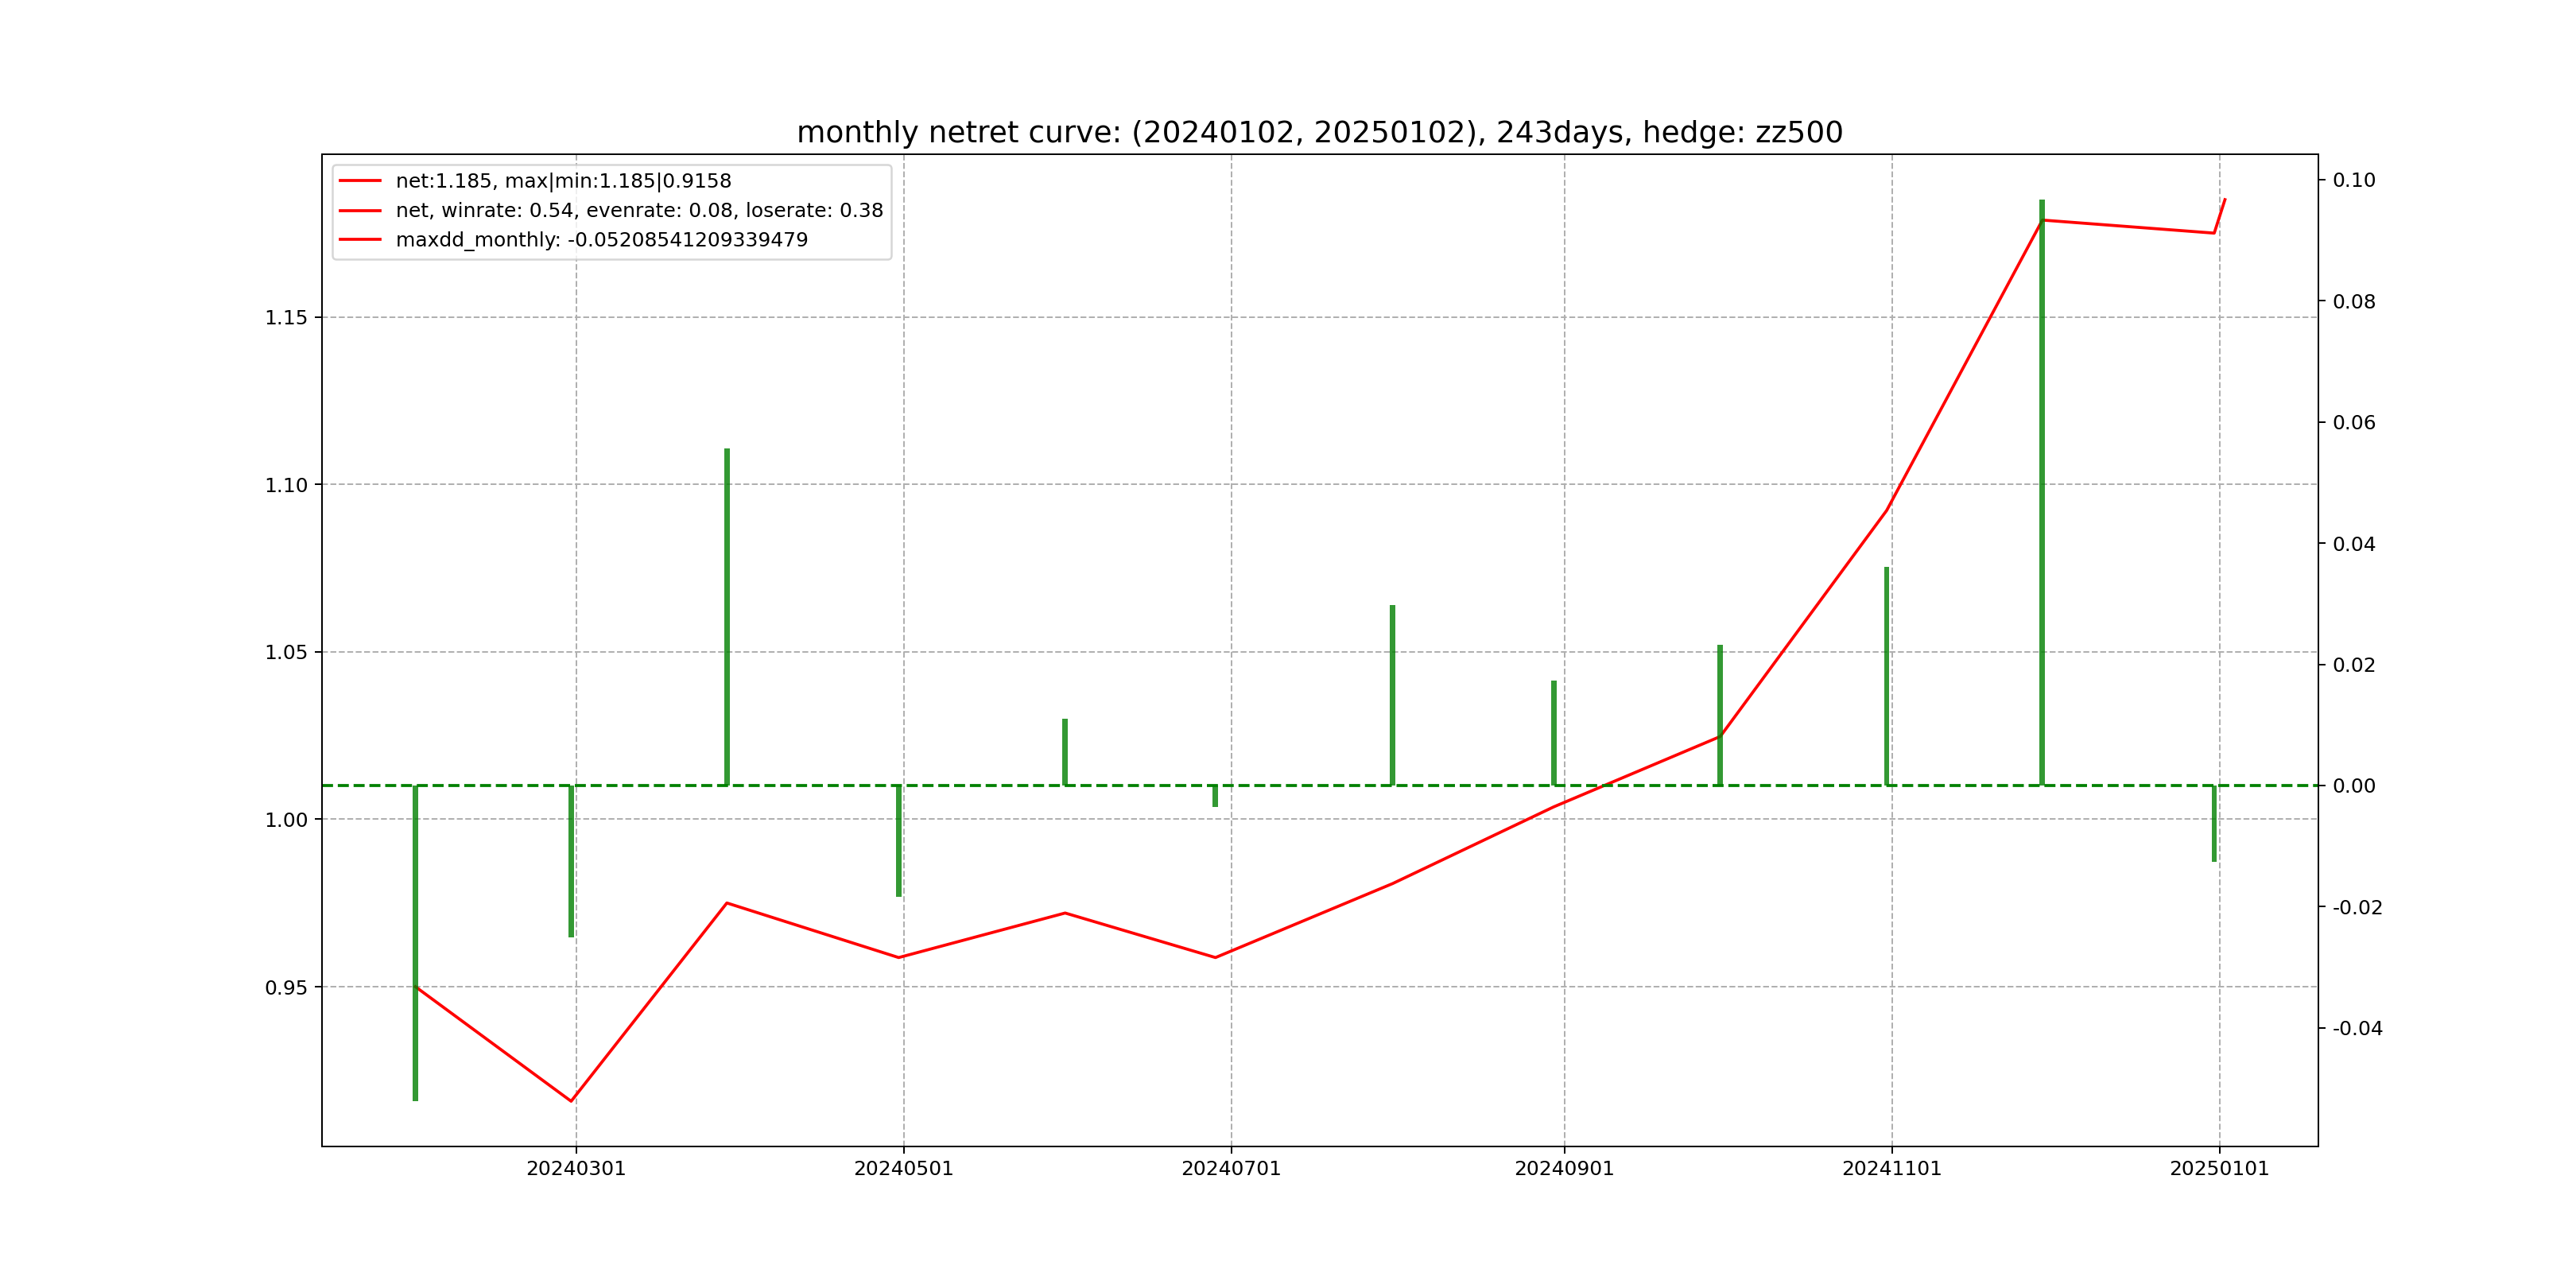
Task: Click the right y-axis label 0.00
Action: tap(2354, 786)
